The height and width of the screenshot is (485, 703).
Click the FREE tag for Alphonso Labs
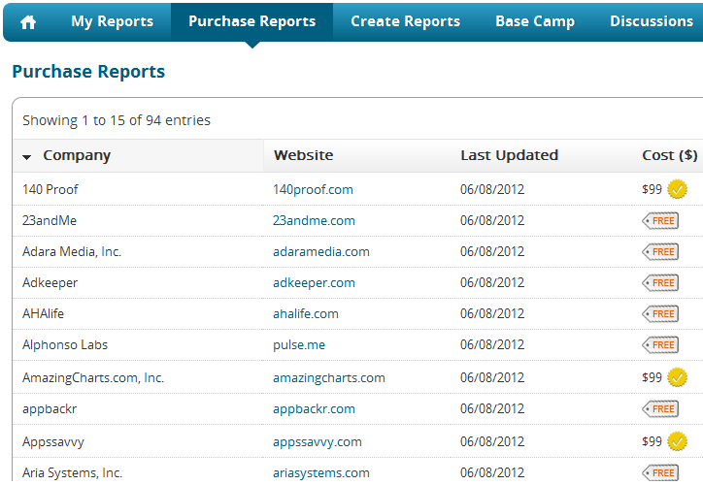(x=660, y=344)
